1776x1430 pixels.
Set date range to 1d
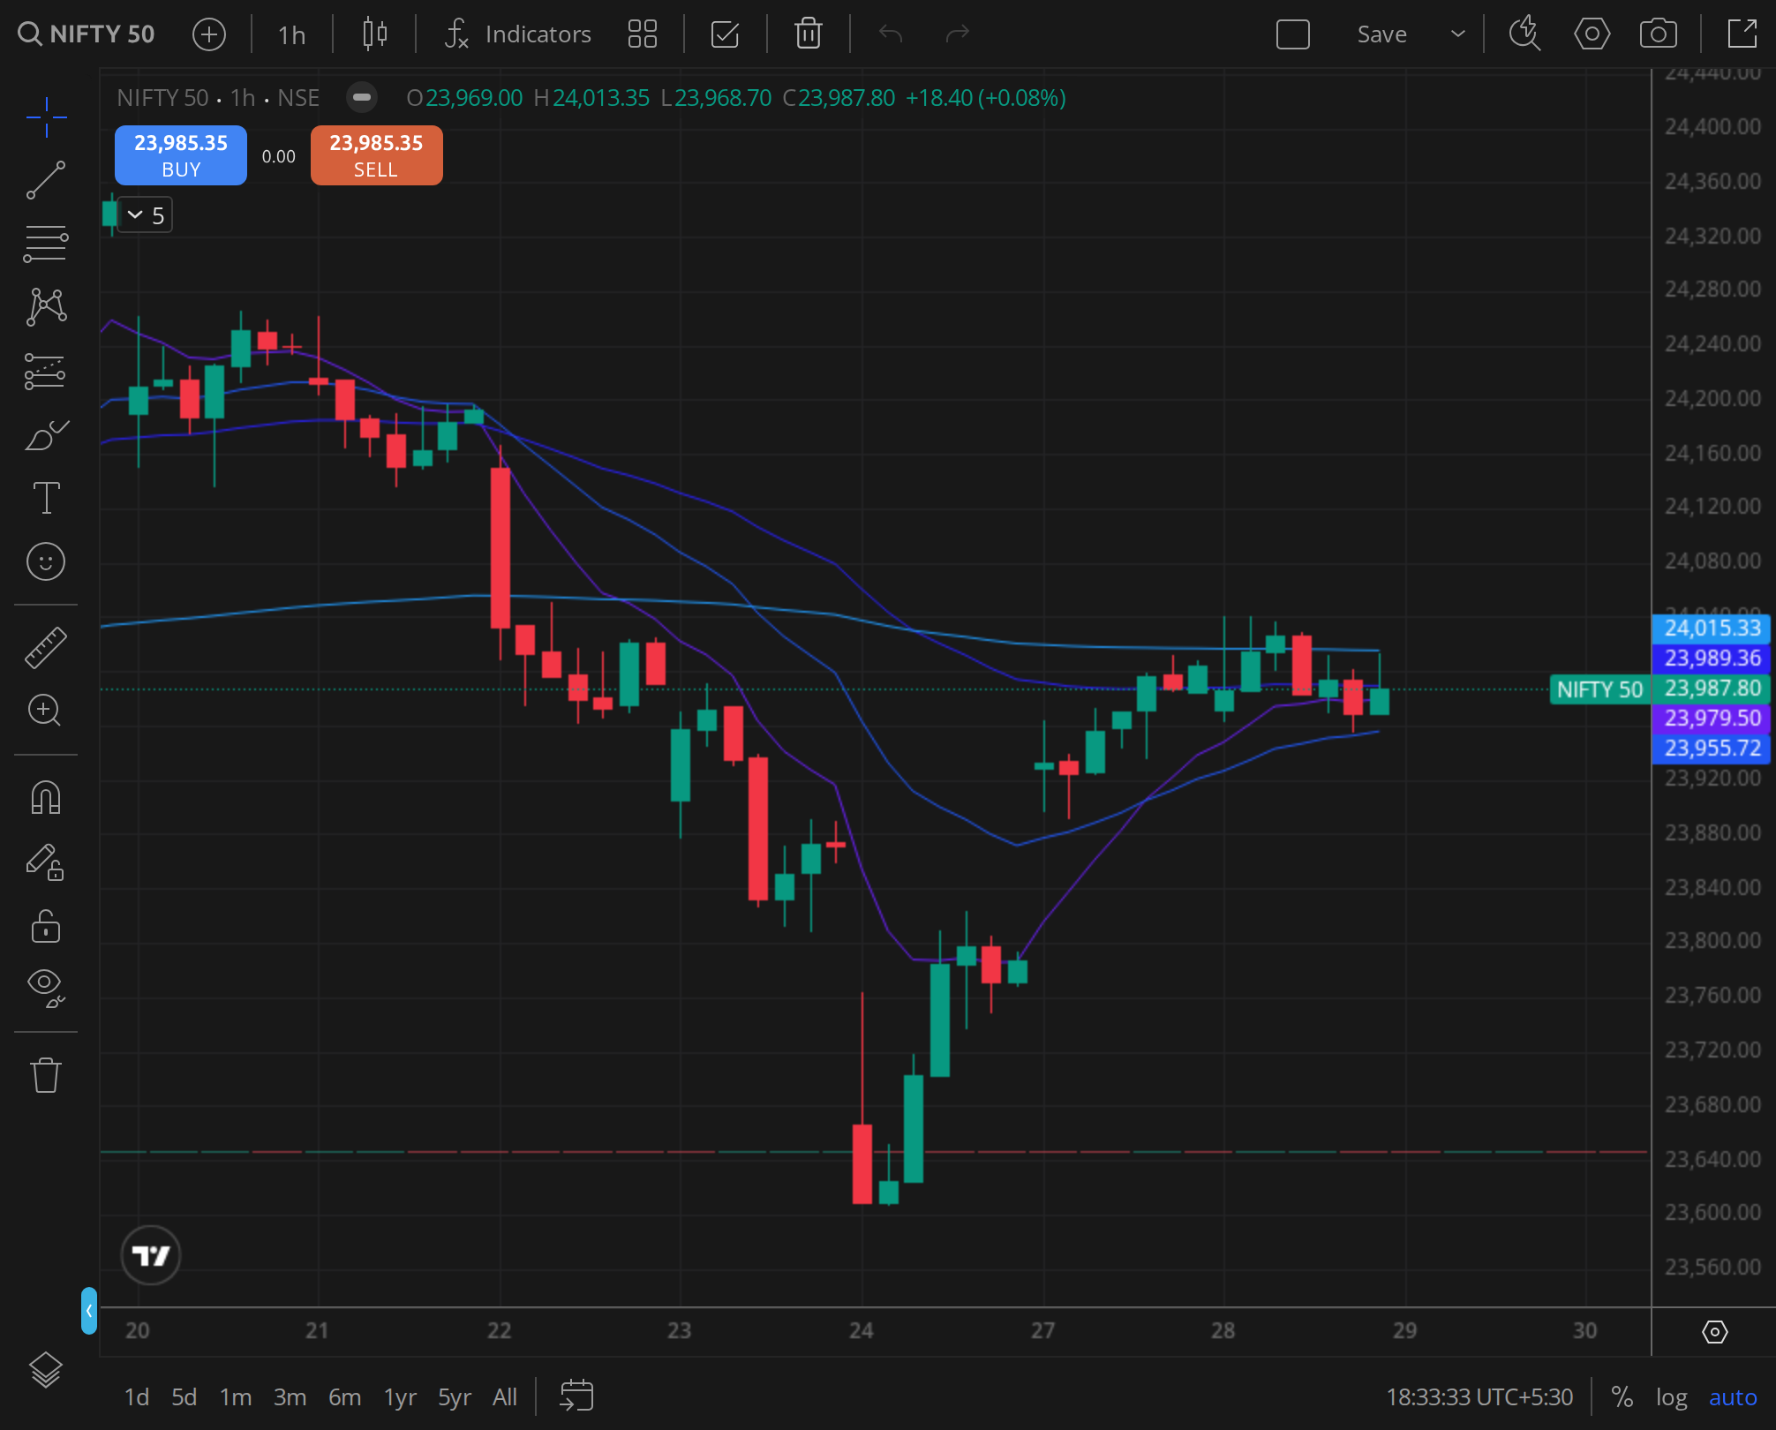[137, 1397]
